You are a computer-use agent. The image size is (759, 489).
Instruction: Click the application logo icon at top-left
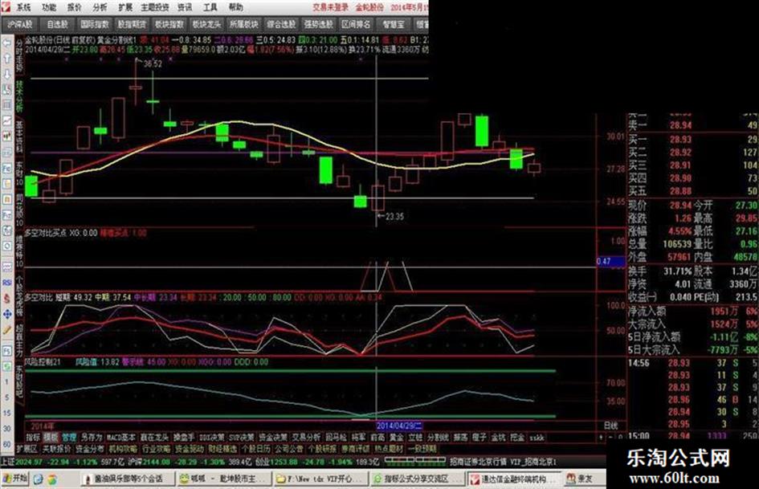click(x=6, y=6)
